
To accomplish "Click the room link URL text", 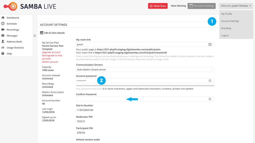I will point(131,53).
